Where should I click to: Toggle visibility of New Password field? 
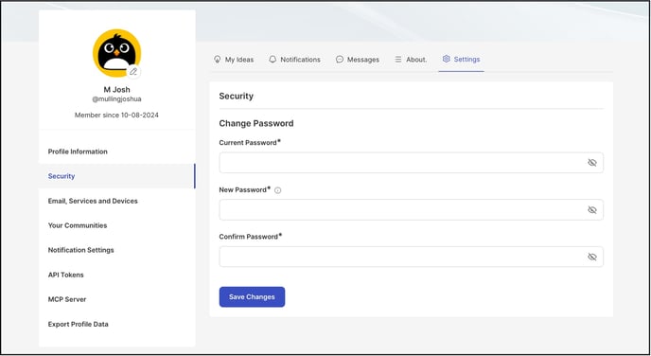coord(592,210)
